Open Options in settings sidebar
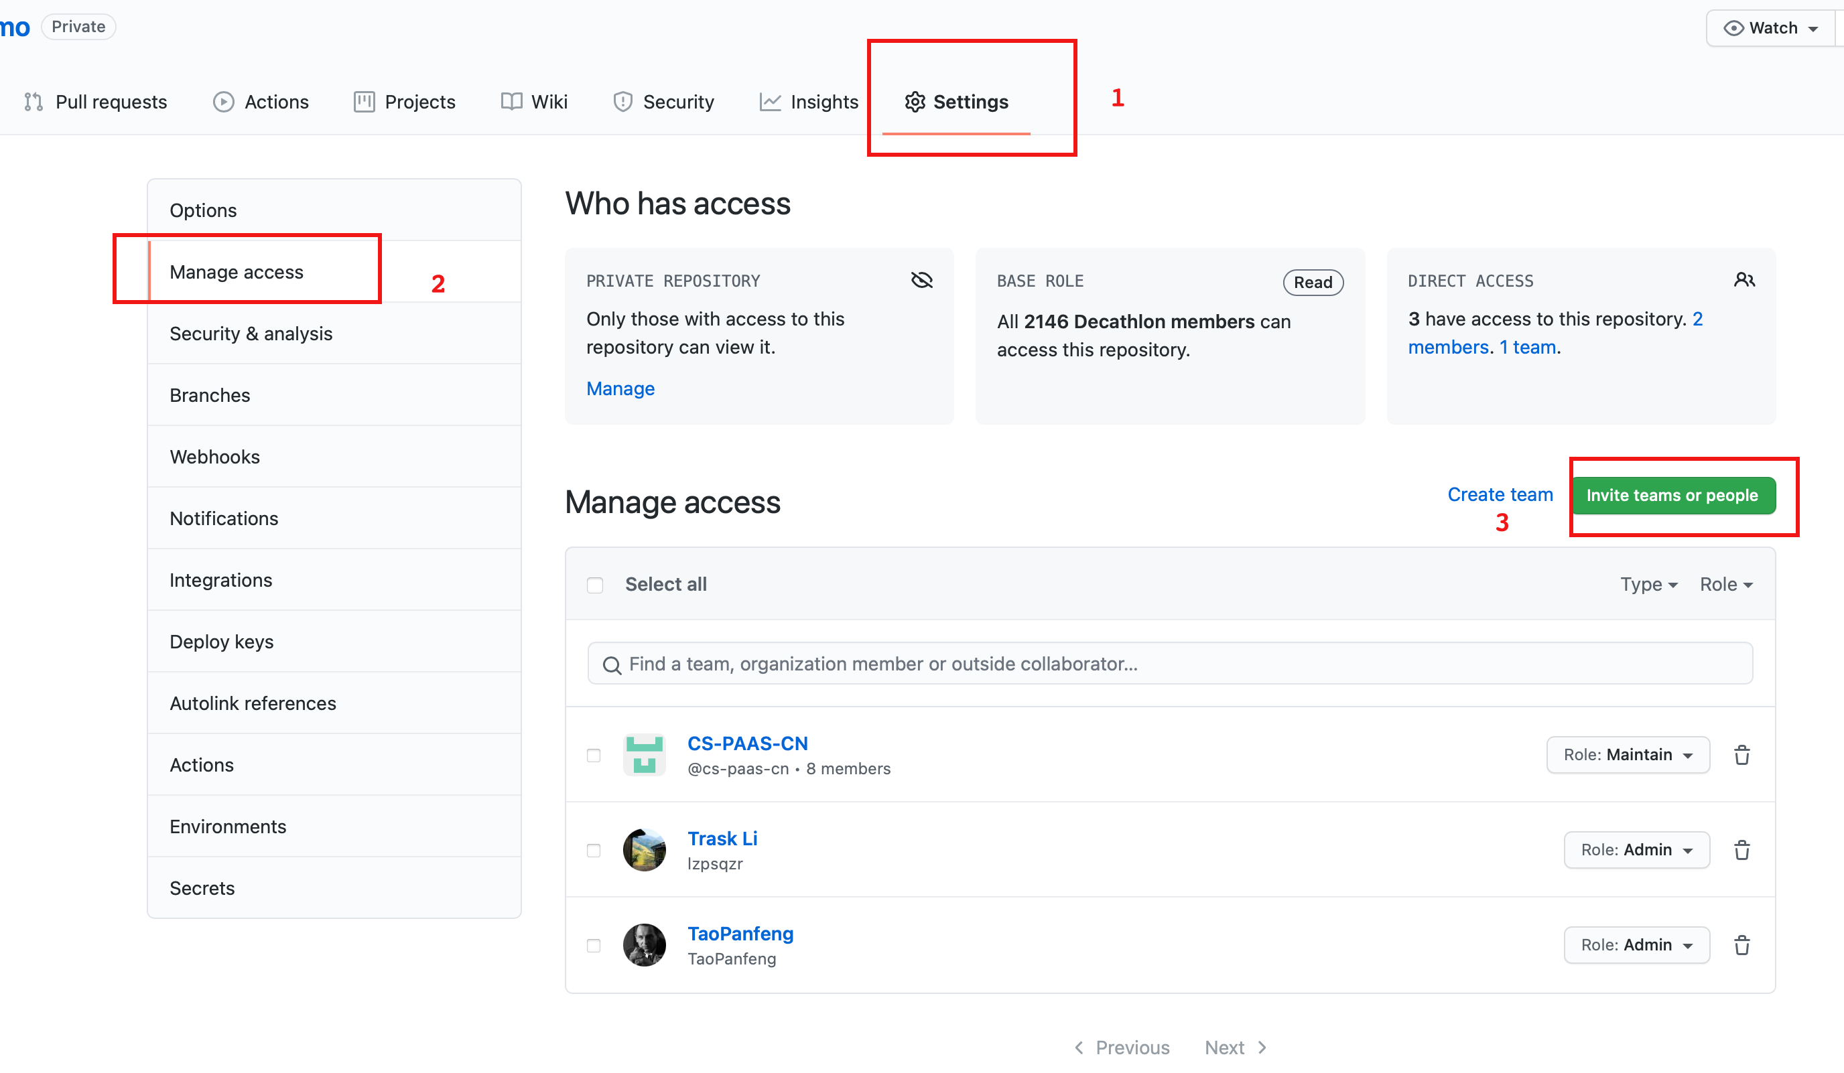This screenshot has height=1073, width=1844. tap(334, 211)
